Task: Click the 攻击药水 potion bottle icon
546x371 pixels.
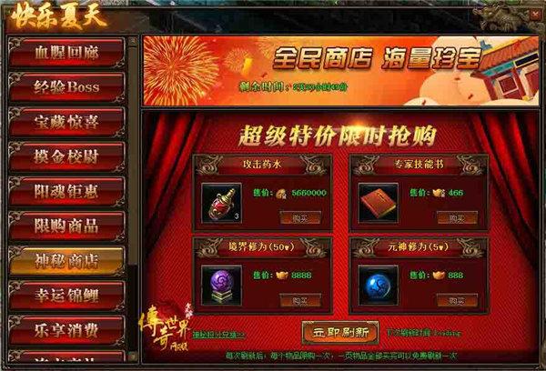Action: pos(221,204)
